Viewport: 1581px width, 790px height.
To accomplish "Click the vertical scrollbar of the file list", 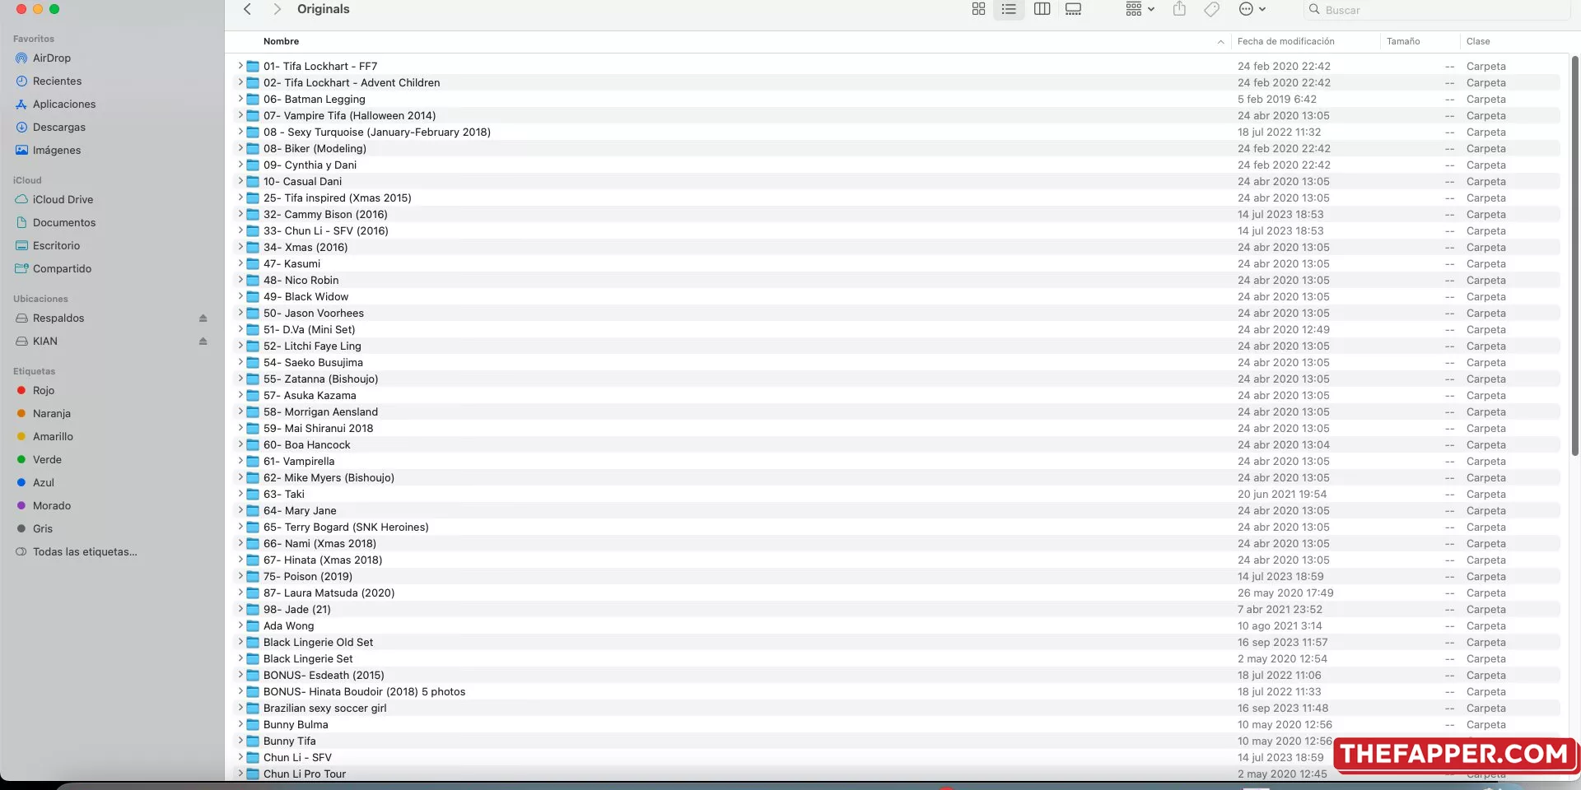I will pos(1574,255).
